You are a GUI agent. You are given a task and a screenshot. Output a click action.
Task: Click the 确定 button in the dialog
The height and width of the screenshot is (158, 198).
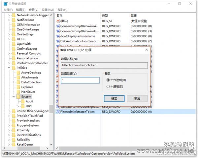tap(114, 98)
